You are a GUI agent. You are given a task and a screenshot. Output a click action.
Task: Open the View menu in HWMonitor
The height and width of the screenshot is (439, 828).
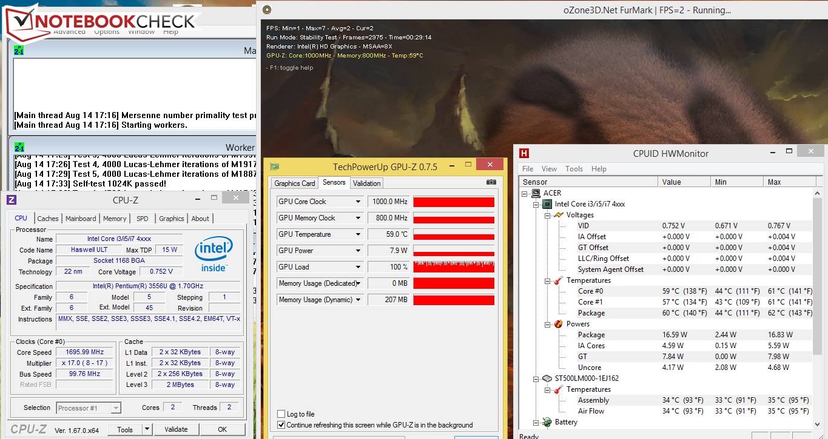click(549, 169)
